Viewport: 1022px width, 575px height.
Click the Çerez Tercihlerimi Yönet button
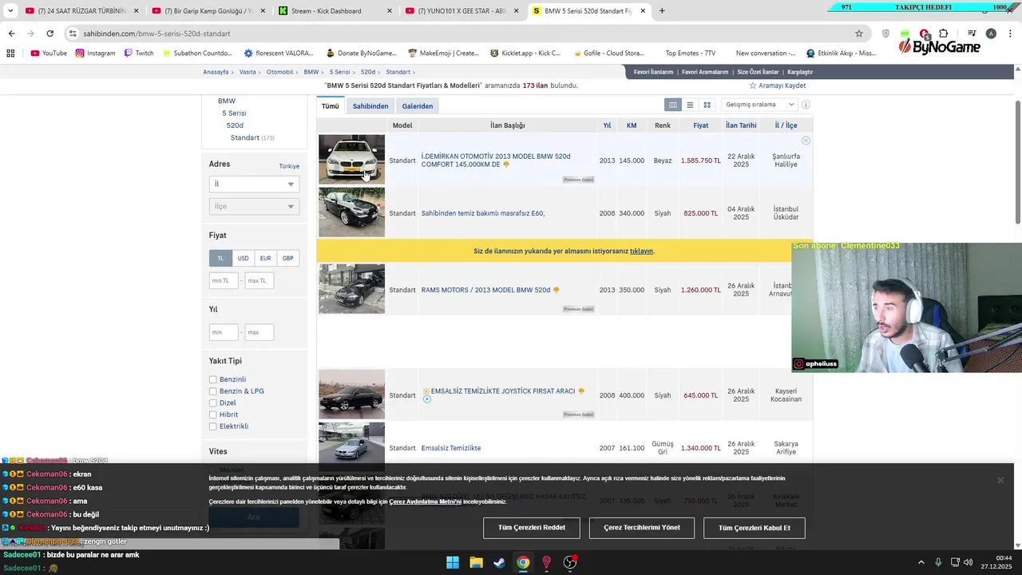642,528
